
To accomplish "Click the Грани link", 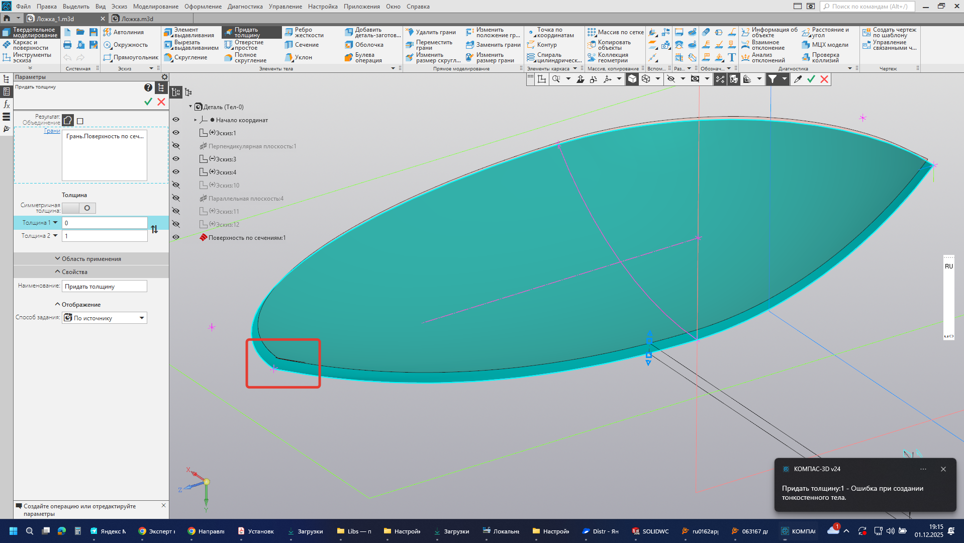I will click(52, 131).
